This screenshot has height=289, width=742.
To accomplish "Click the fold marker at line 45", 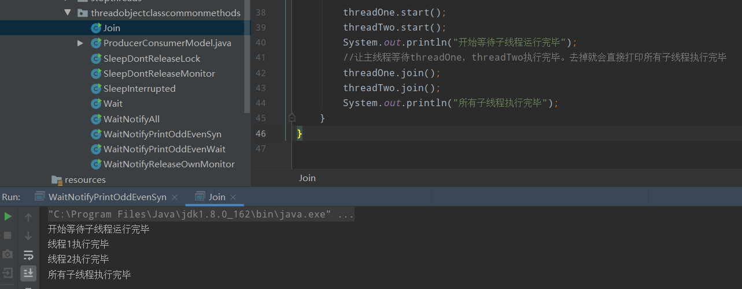I will 292,118.
